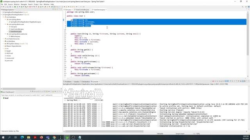Select SpringBootFirstApplication1Application.java file
250x140 pixels.
click(x=26, y=22)
